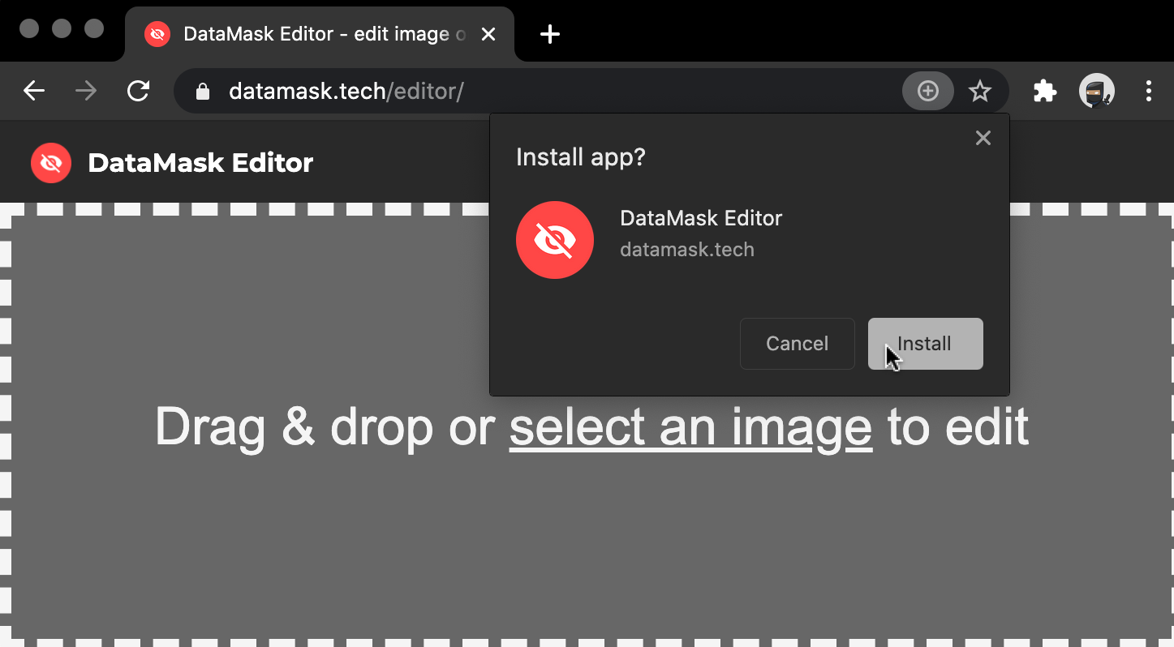1174x647 pixels.
Task: Dismiss the install dialog with the X
Action: [983, 138]
